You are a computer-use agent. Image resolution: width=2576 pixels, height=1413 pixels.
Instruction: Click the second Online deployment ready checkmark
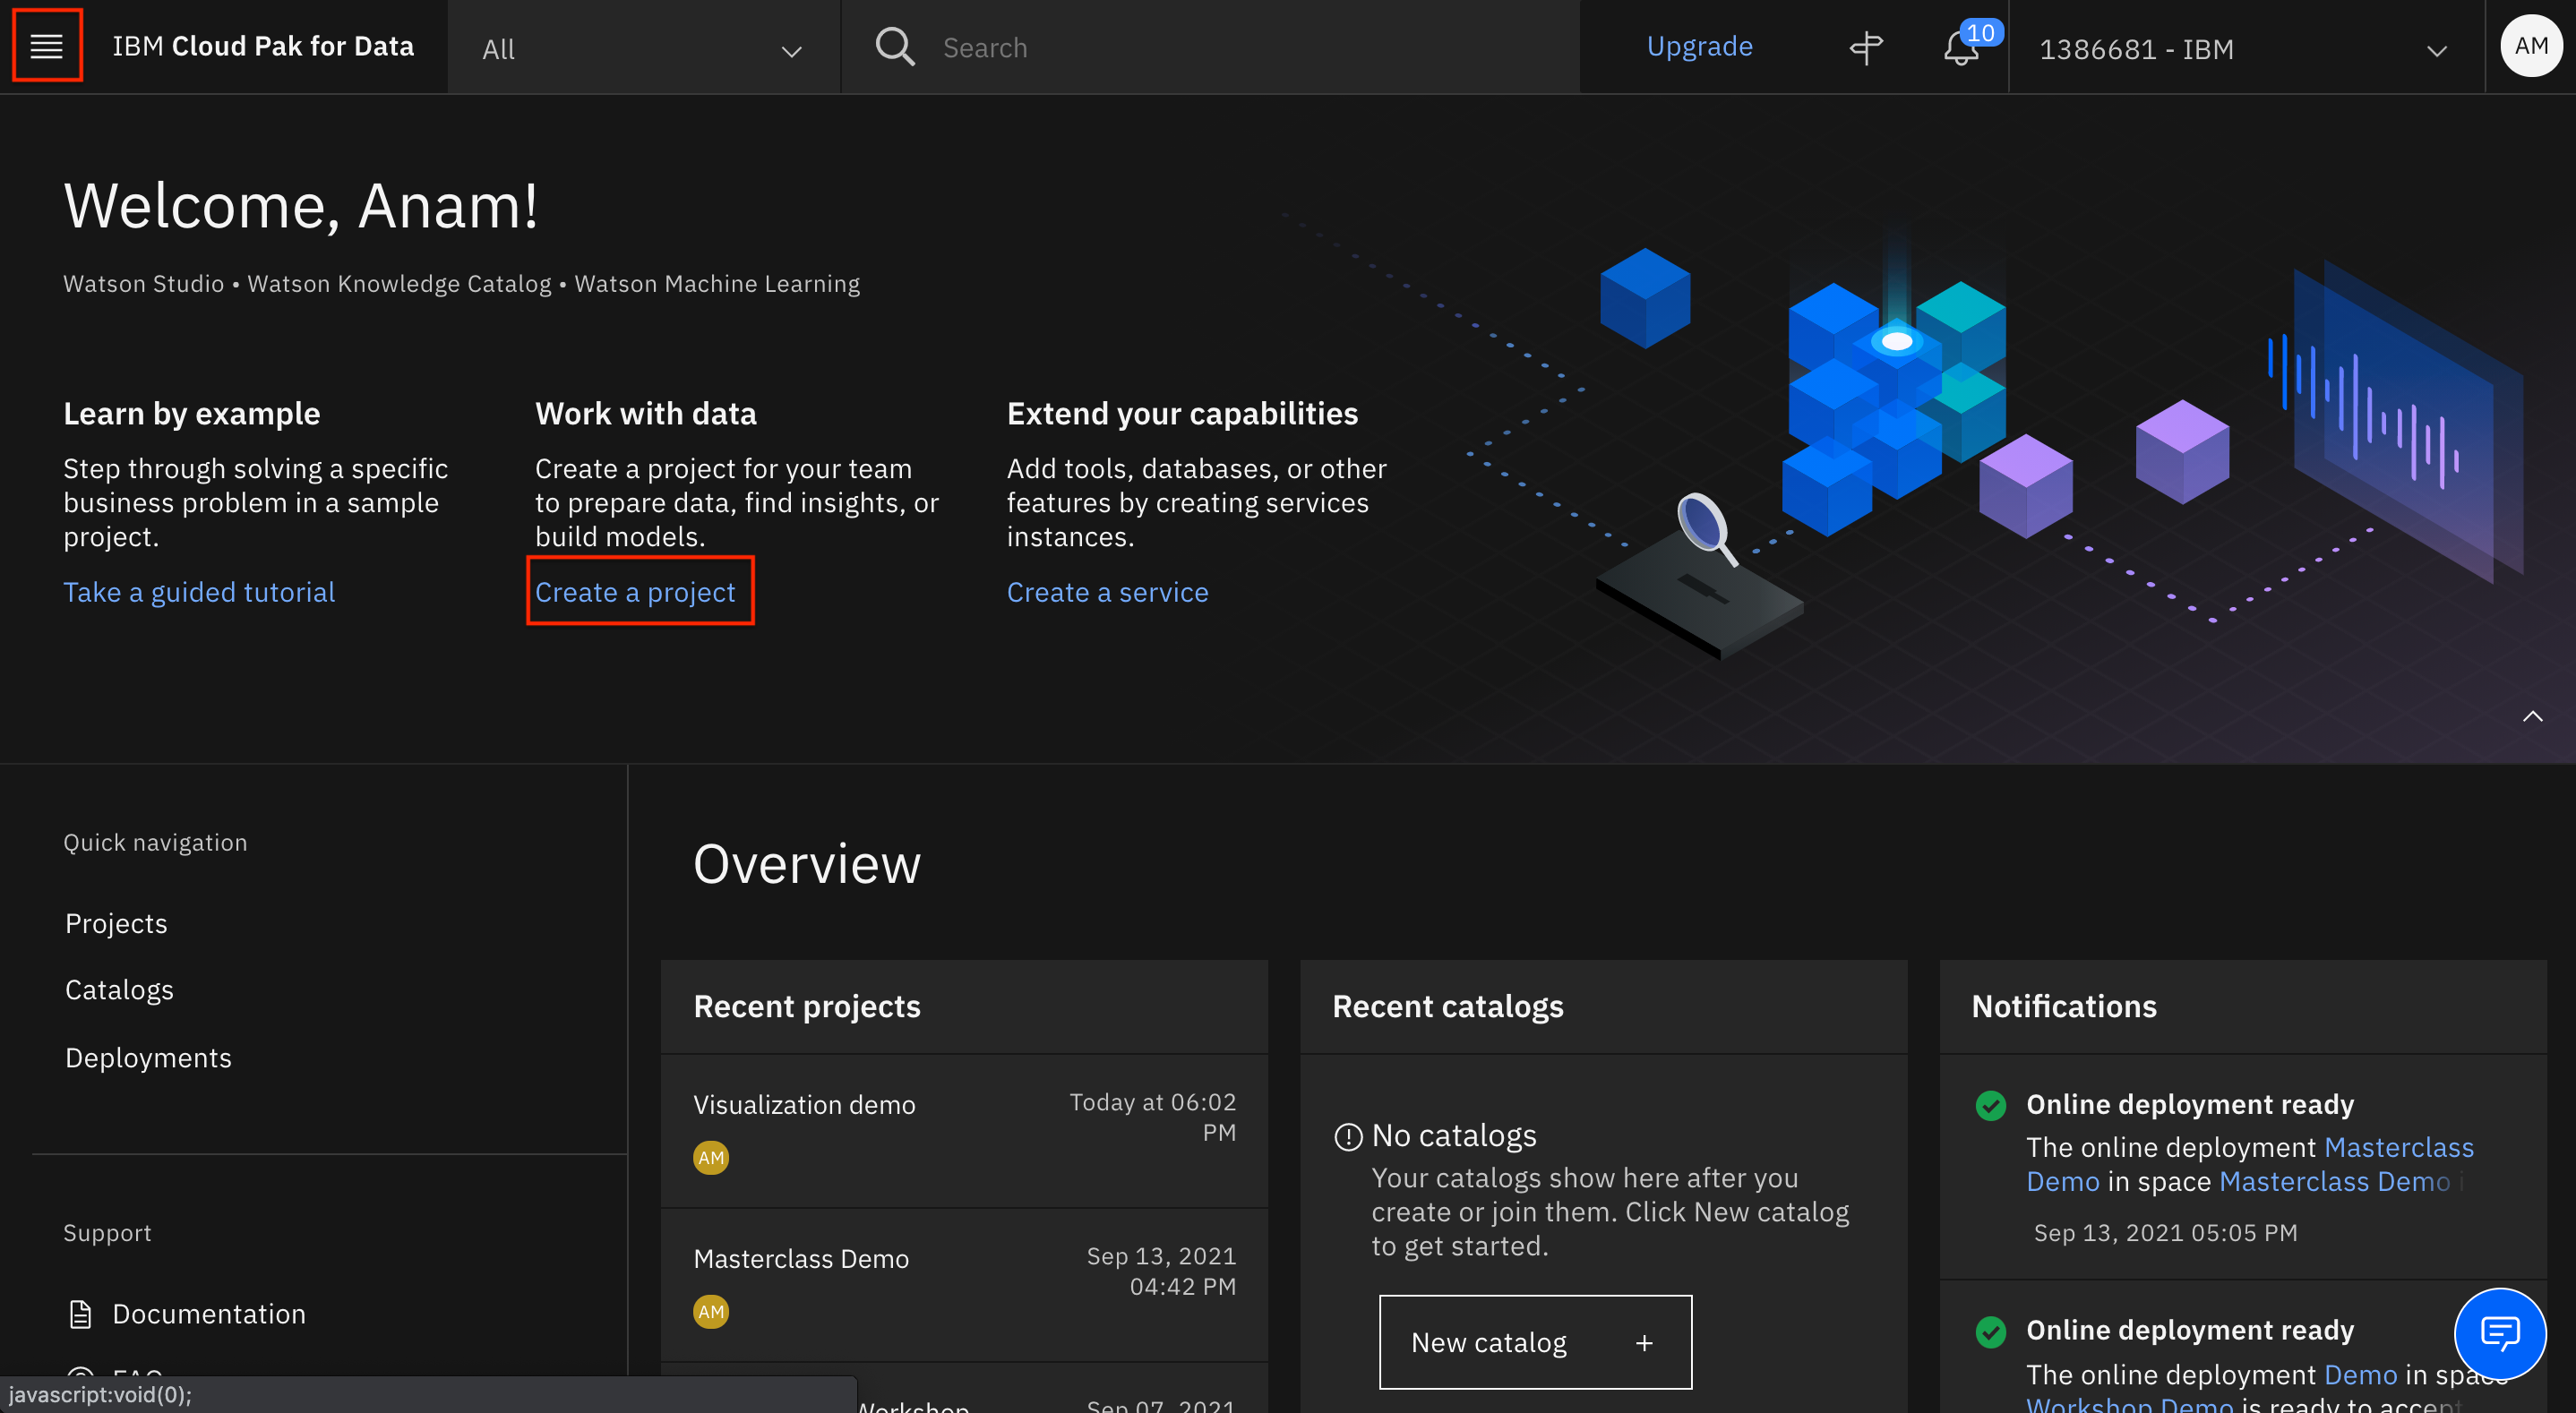pos(1990,1331)
